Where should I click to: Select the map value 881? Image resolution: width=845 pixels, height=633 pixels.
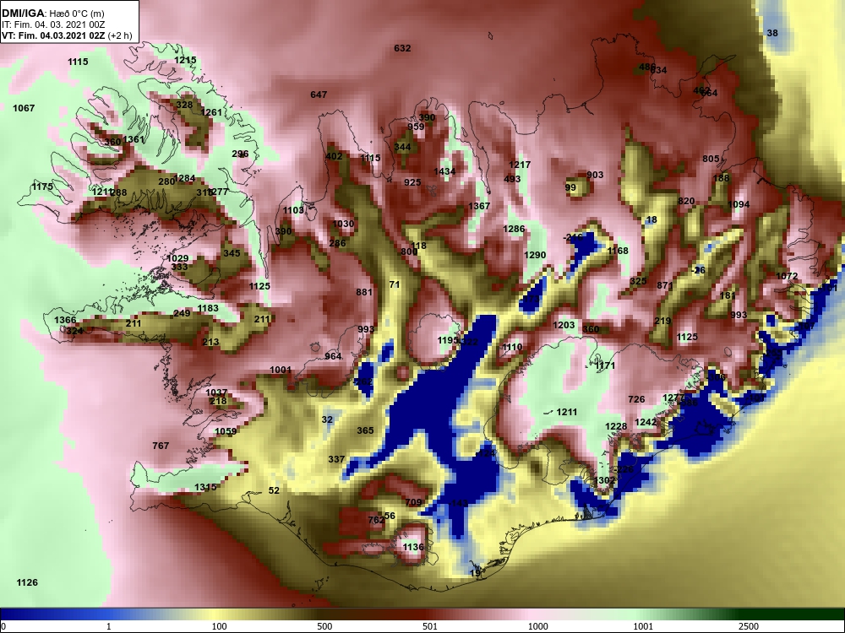(x=364, y=292)
